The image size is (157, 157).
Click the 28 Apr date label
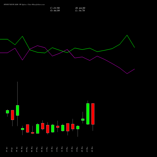coord(7,149)
